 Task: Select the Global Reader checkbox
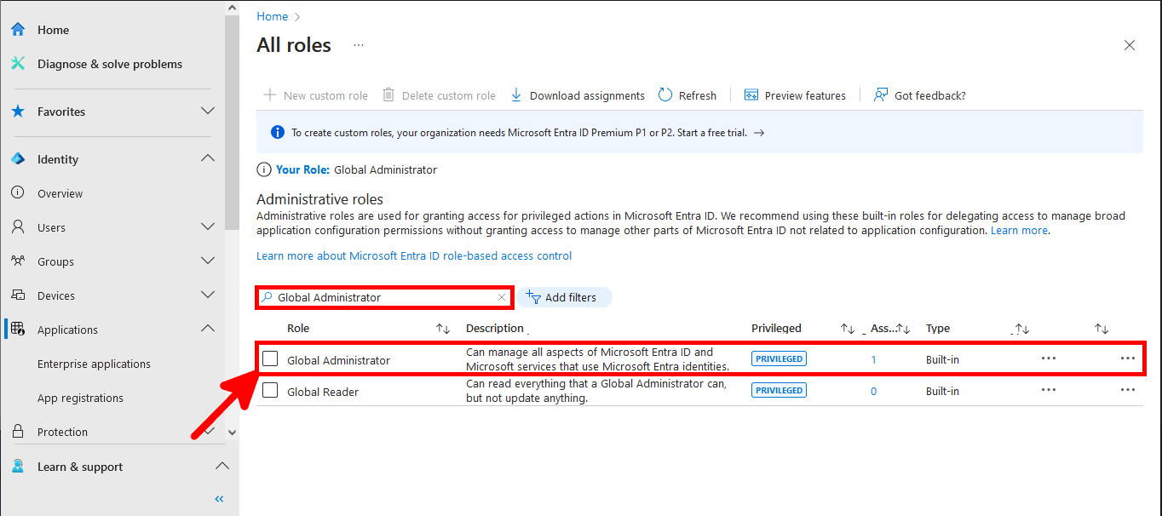coord(270,390)
